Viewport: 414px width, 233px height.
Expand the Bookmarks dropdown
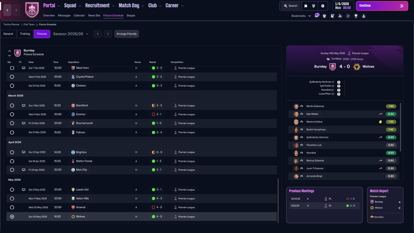tap(301, 16)
